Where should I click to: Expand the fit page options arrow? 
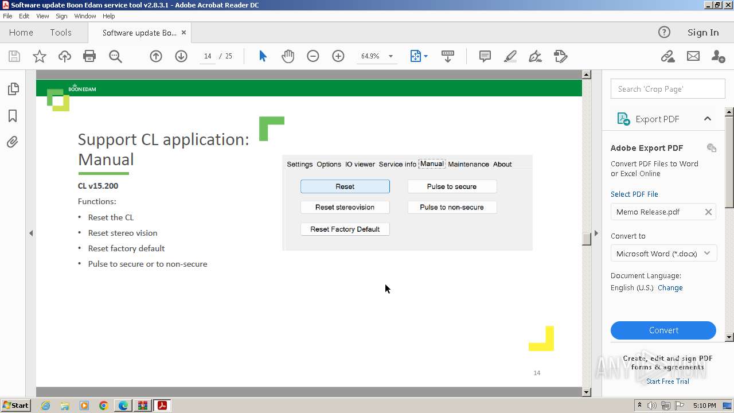click(x=425, y=56)
